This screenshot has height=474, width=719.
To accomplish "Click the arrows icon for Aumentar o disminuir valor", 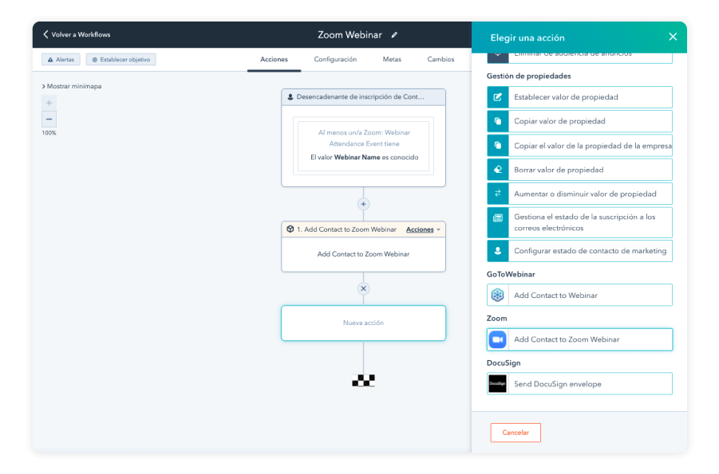I will (497, 194).
